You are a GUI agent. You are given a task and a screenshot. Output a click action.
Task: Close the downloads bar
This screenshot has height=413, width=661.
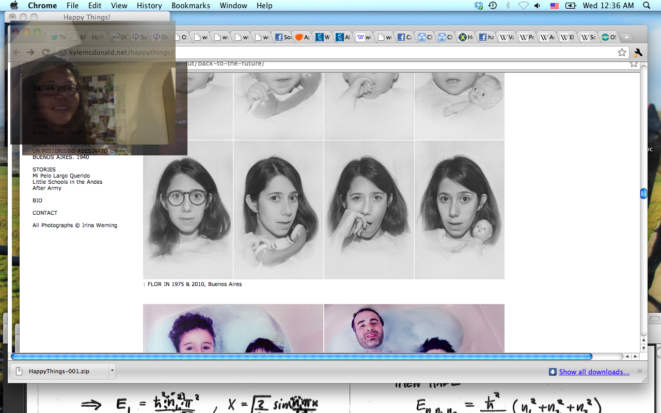coord(639,371)
